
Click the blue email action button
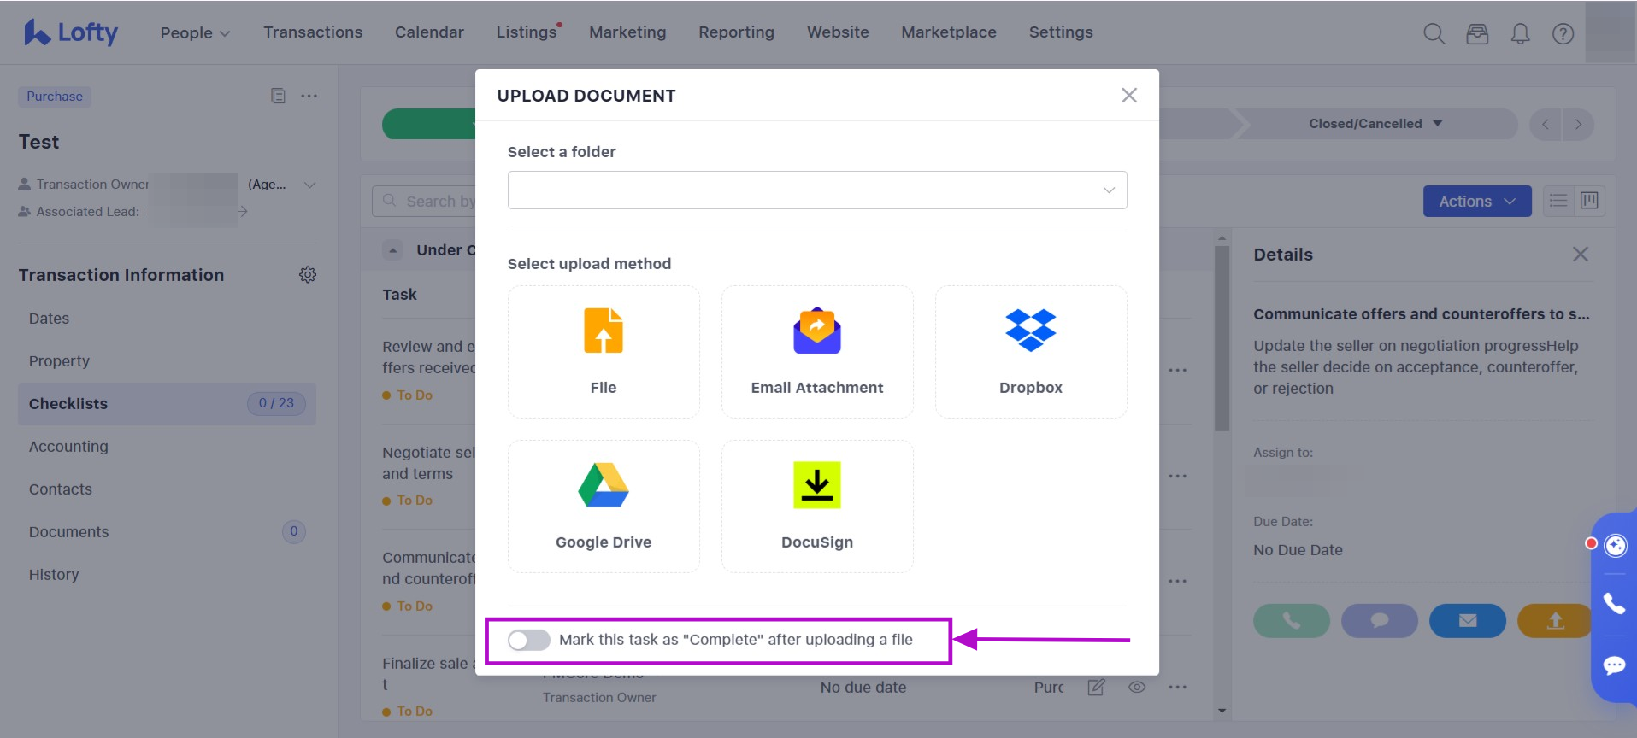1467,621
